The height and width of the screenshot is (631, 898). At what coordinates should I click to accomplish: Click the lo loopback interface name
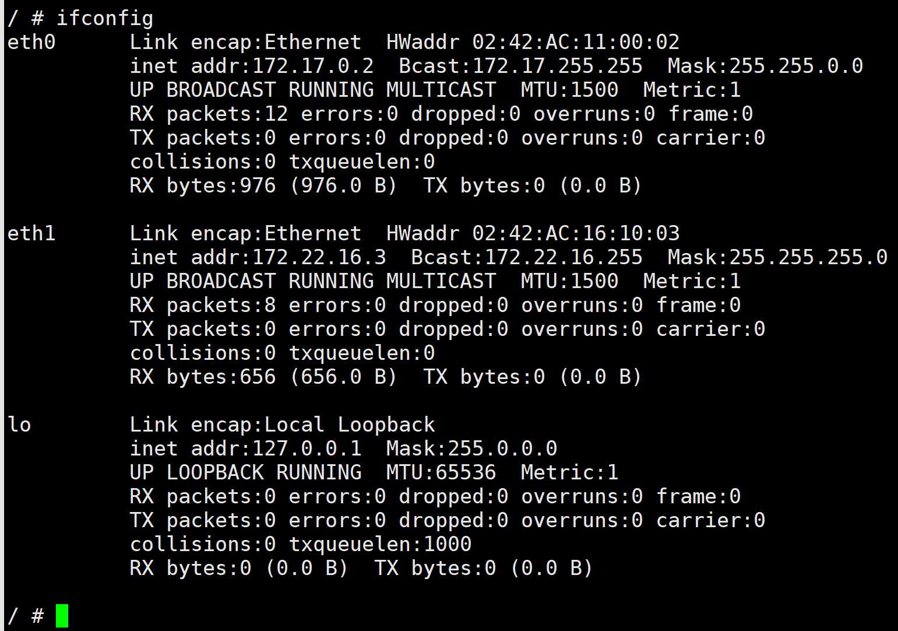coord(19,425)
